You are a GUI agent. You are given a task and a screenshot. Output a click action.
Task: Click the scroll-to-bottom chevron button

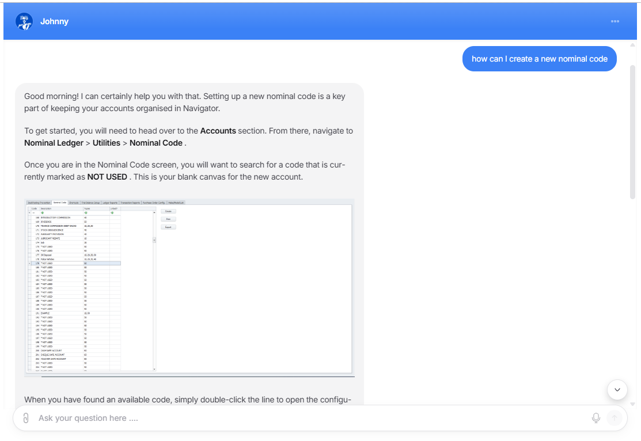point(617,390)
